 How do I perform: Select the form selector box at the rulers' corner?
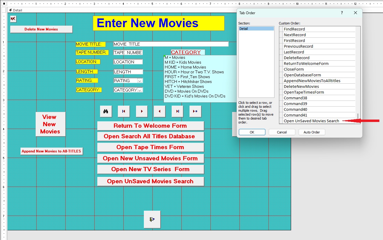pyautogui.click(x=4, y=4)
